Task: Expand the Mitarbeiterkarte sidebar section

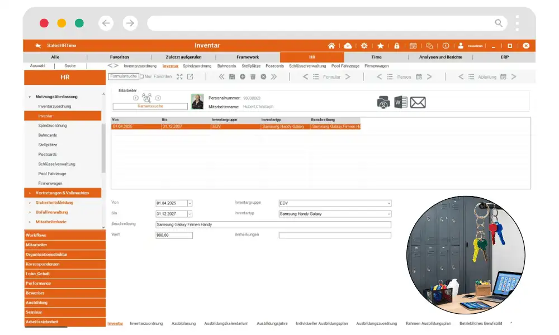Action: click(30, 222)
